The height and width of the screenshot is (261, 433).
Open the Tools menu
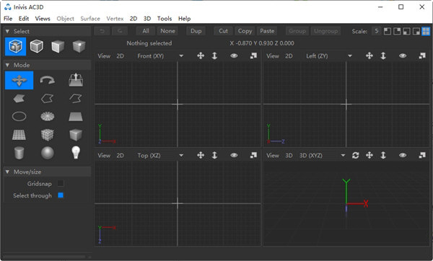click(x=165, y=19)
